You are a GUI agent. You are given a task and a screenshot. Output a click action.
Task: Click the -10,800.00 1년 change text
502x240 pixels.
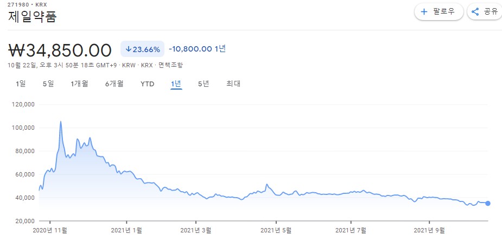point(197,49)
